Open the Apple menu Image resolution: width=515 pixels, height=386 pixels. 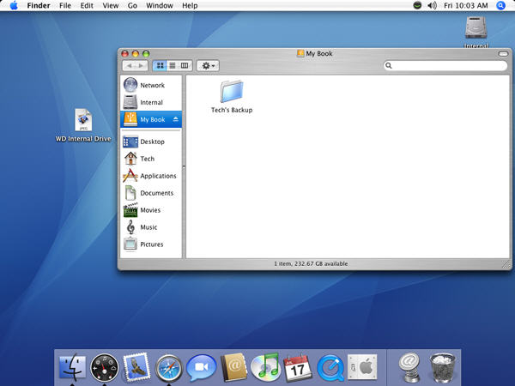pos(14,6)
